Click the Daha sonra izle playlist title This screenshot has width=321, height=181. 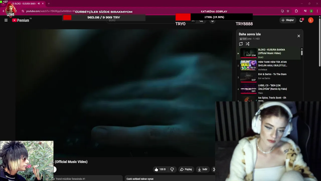tap(250, 34)
